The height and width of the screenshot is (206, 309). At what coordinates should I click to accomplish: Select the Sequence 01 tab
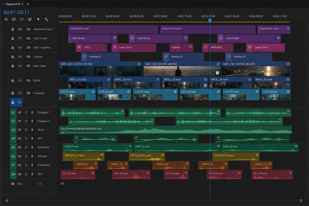tap(13, 4)
